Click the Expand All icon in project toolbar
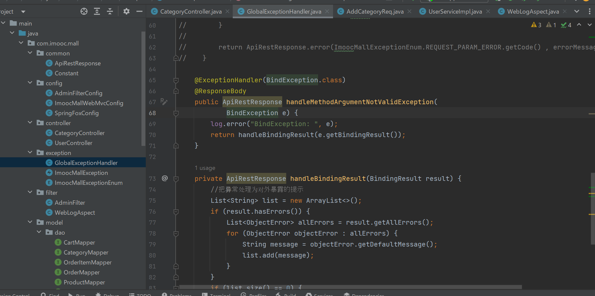595x296 pixels. (x=97, y=12)
